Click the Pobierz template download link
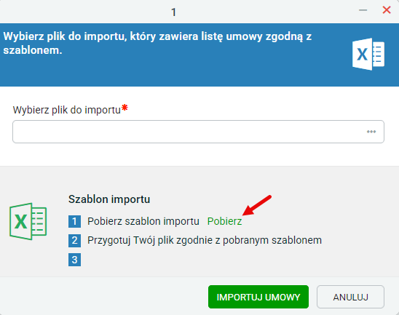This screenshot has width=399, height=315. (x=224, y=221)
